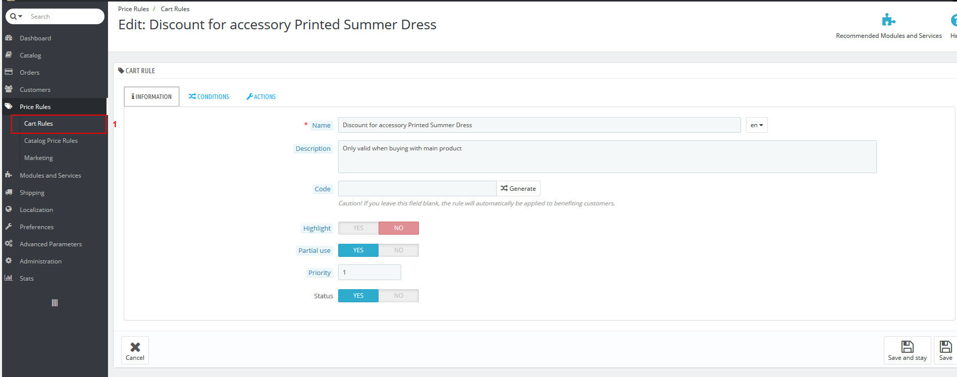The width and height of the screenshot is (957, 377).
Task: Click the Generate code button
Action: (518, 189)
